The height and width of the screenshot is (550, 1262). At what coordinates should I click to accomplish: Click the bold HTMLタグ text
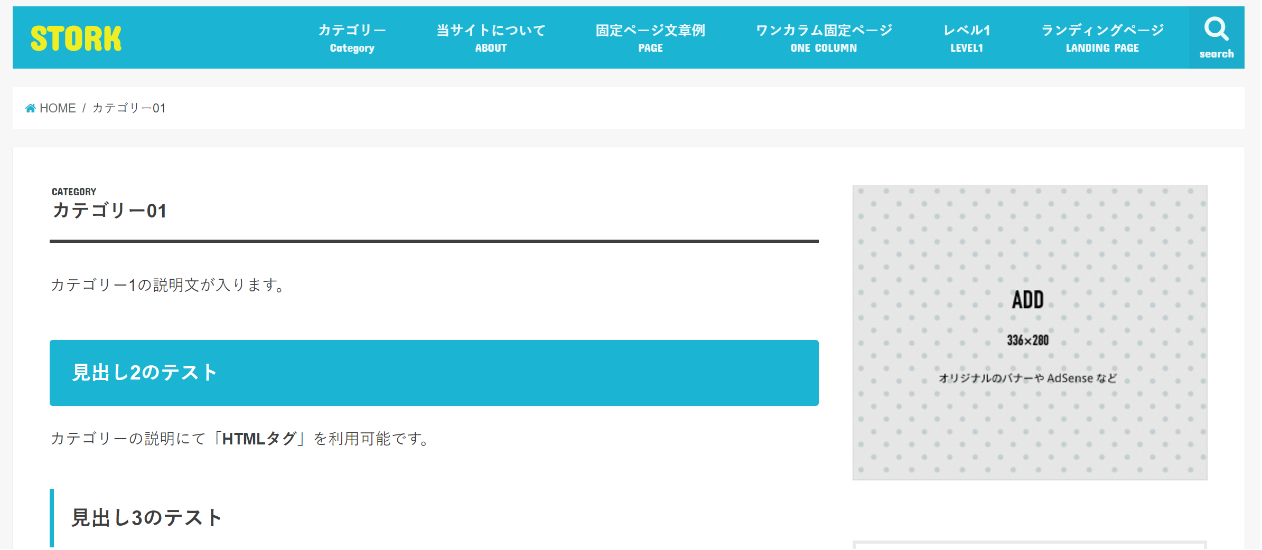(x=259, y=439)
